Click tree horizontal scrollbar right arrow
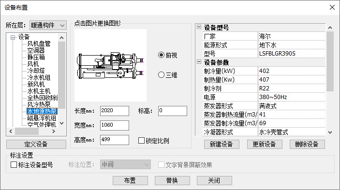Image resolution: width=340 pixels, height=190 pixels. (x=54, y=132)
